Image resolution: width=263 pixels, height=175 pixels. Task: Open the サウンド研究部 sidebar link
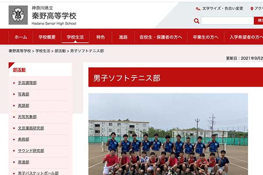(31, 150)
